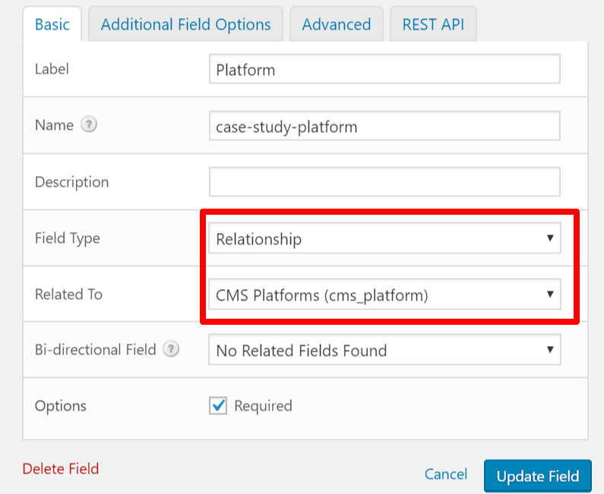Viewport: 604px width, 494px height.
Task: Click the Name row label text
Action: click(54, 125)
